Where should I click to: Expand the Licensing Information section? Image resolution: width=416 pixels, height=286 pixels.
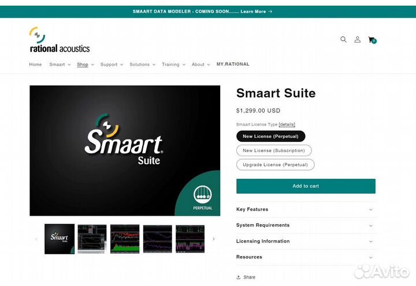pos(306,241)
